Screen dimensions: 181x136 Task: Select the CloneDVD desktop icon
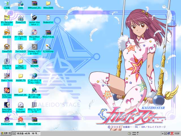(6, 46)
